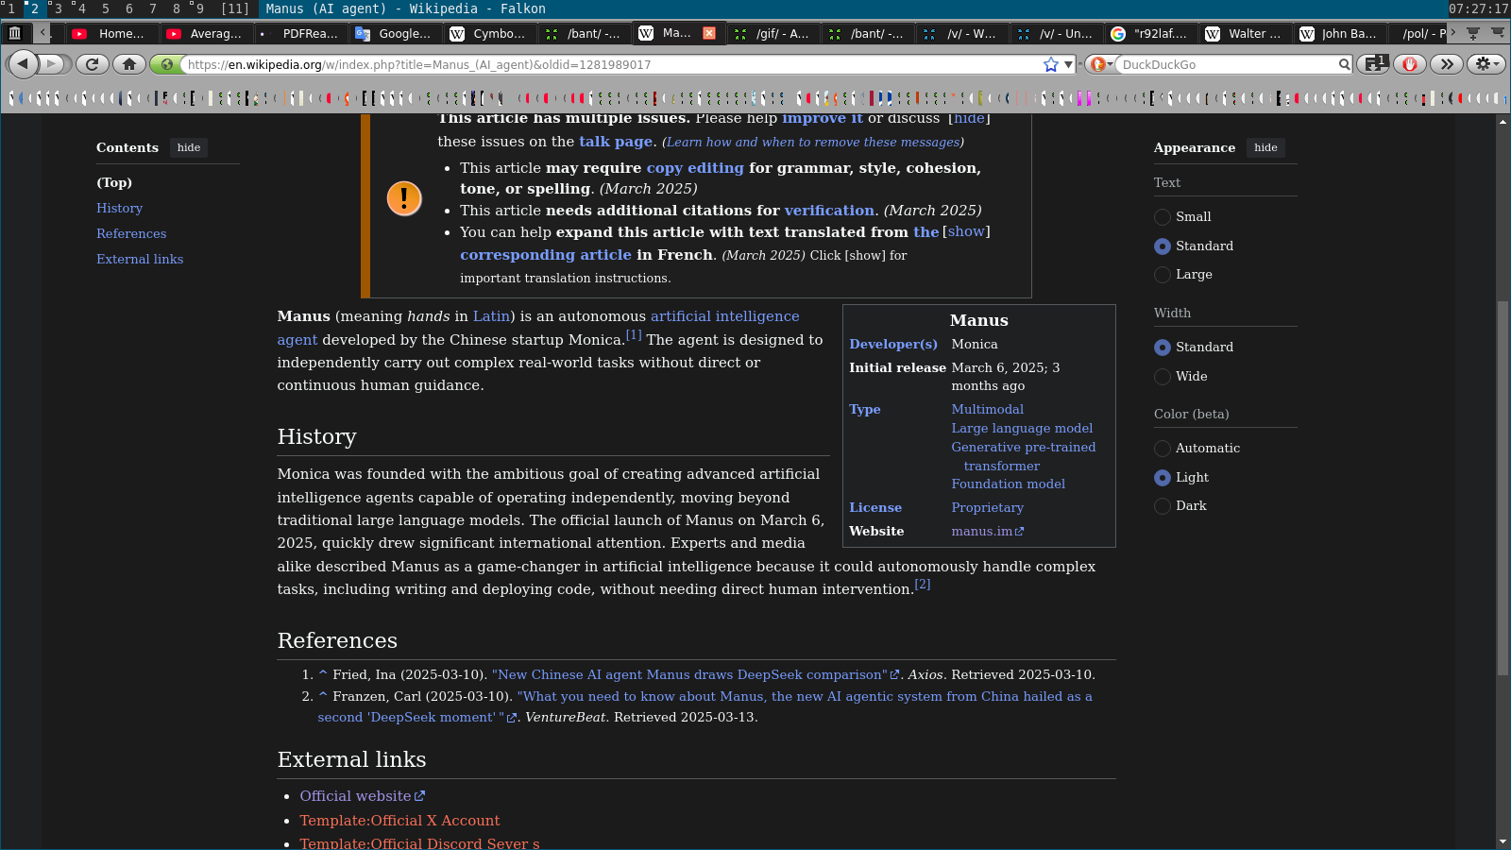Hide the Contents sidebar
The width and height of the screenshot is (1511, 850).
[189, 147]
